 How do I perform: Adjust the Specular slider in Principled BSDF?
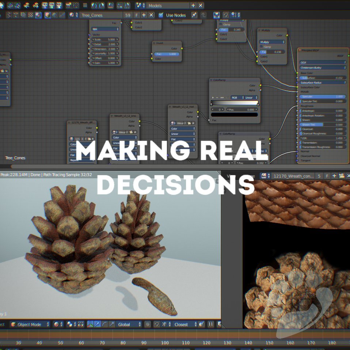[x=323, y=96]
